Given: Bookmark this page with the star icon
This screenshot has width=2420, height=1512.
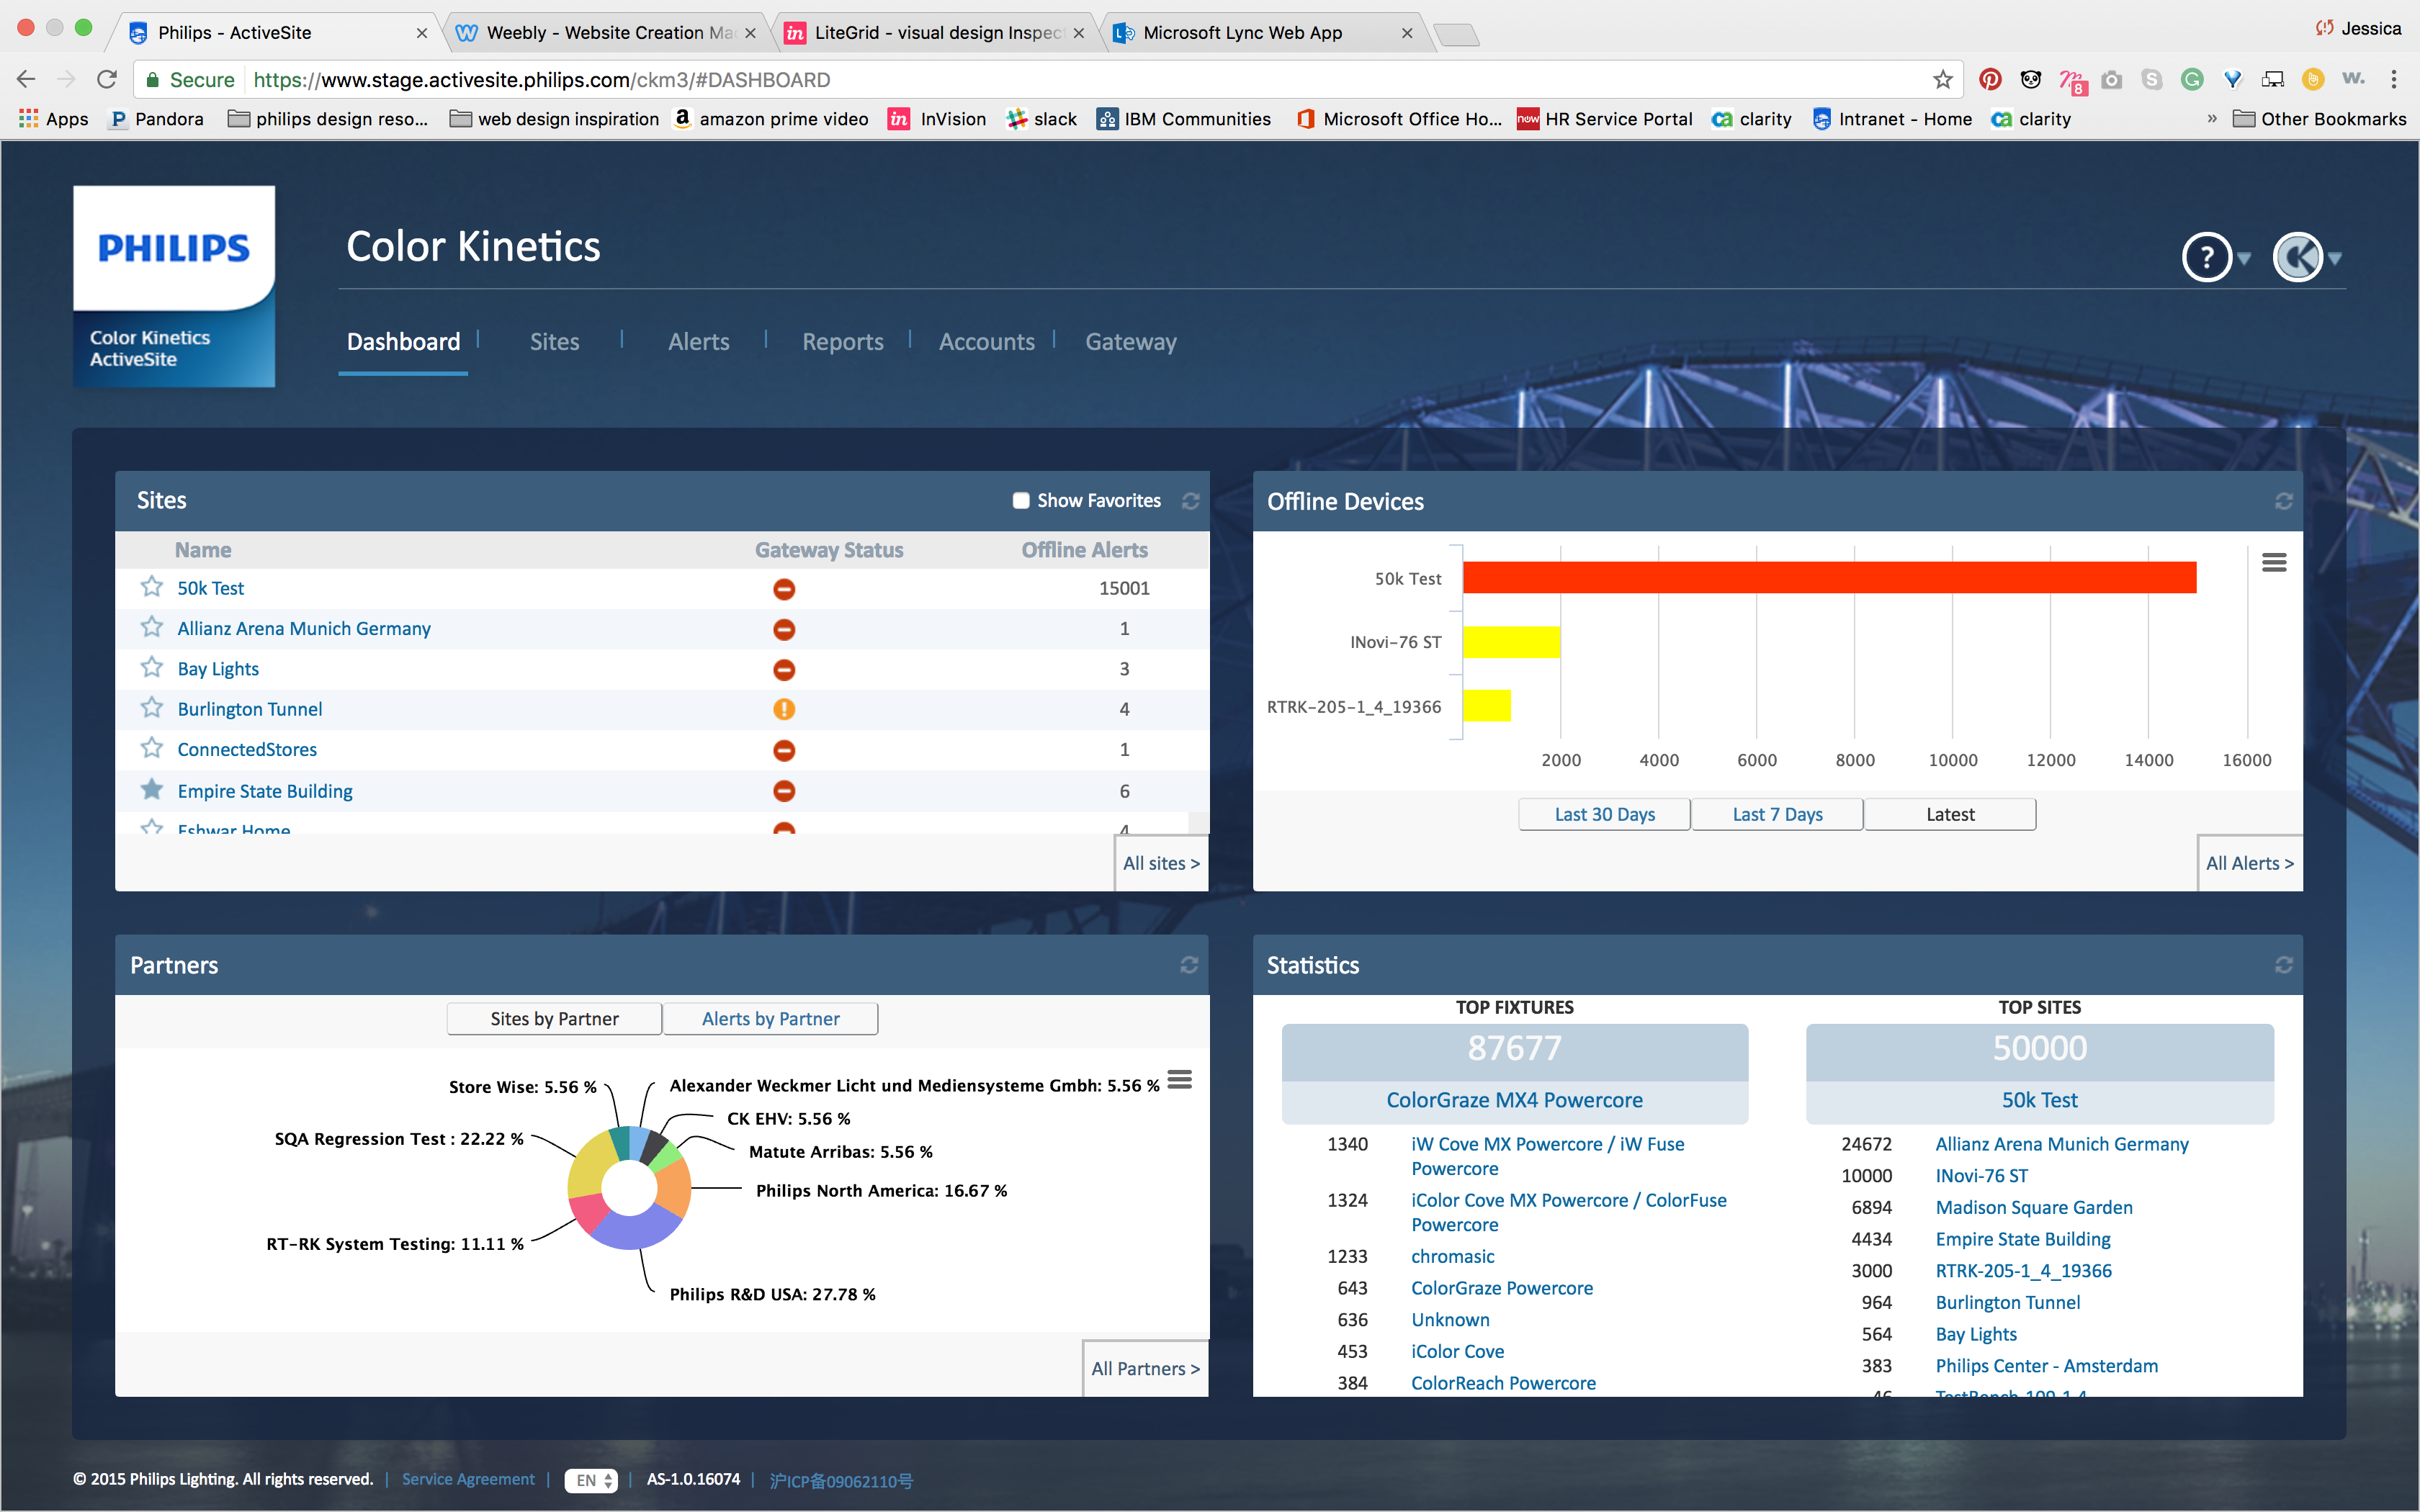Looking at the screenshot, I should pos(1942,79).
